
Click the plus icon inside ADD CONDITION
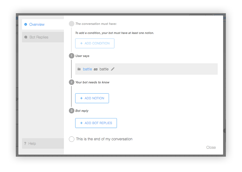(x=81, y=43)
